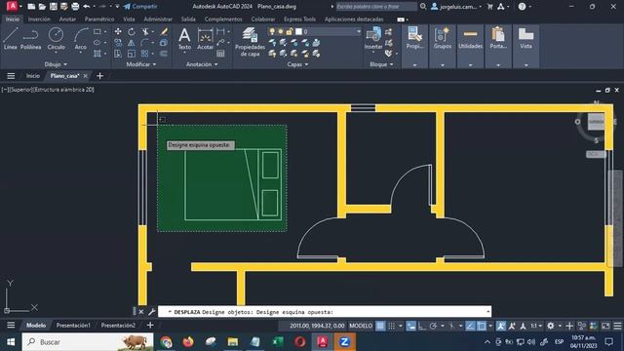
Task: Switch to the Presentación1 layout tab
Action: point(73,325)
